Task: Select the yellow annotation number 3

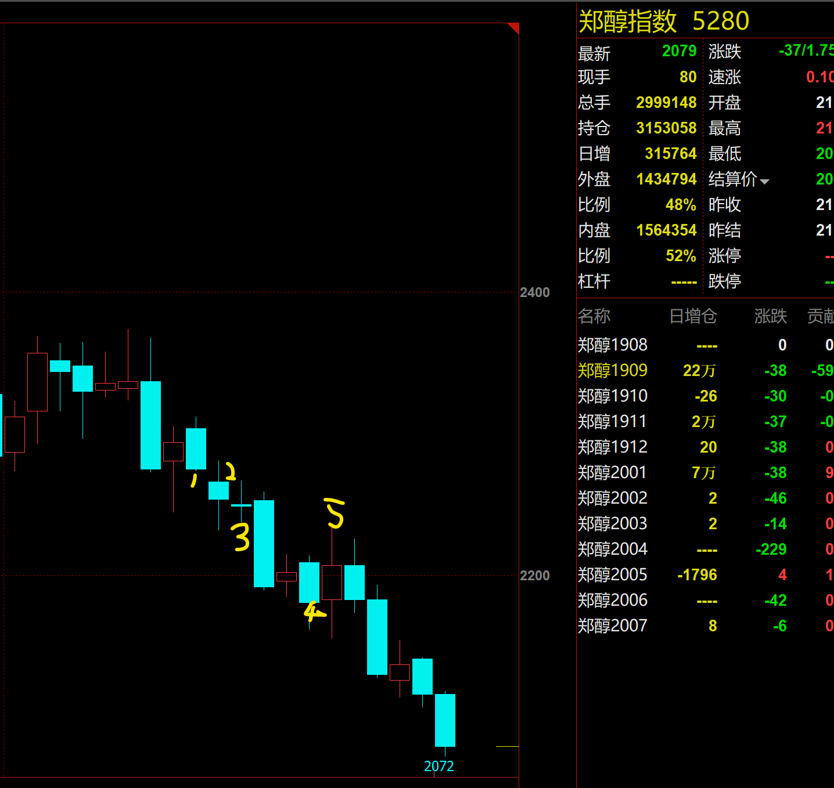Action: (x=241, y=537)
